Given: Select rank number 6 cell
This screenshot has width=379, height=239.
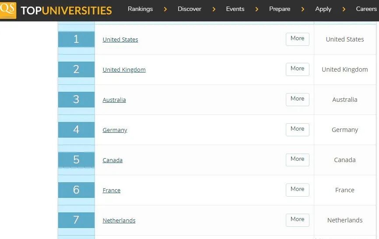Looking at the screenshot, I should point(76,190).
